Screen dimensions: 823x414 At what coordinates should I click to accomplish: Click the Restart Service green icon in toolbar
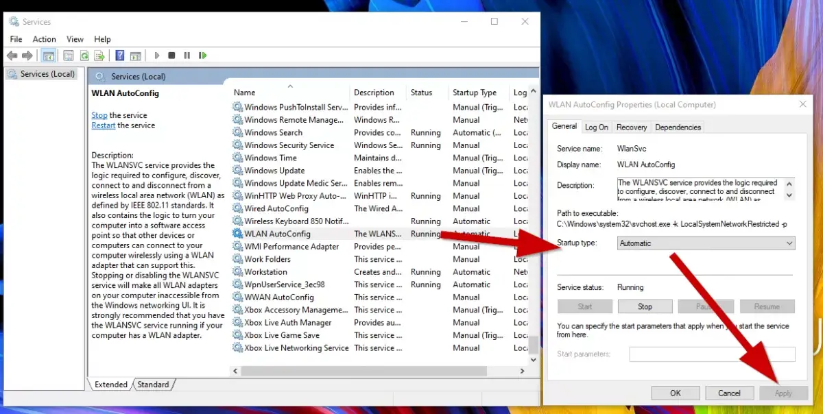(x=203, y=56)
